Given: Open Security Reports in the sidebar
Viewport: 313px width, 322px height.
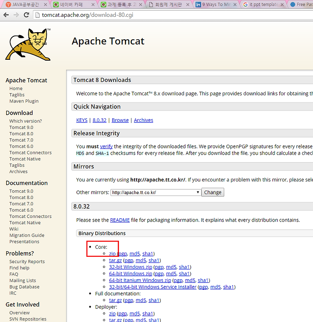Looking at the screenshot, I should tap(27, 262).
